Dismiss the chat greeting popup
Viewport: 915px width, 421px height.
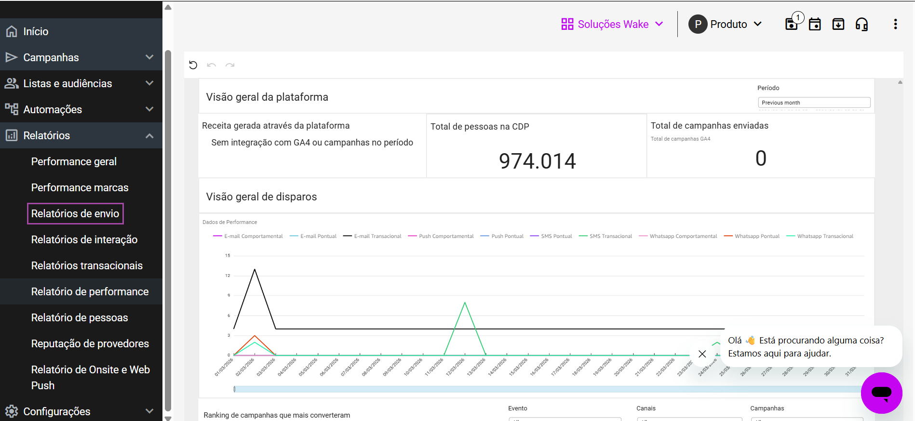pyautogui.click(x=702, y=354)
